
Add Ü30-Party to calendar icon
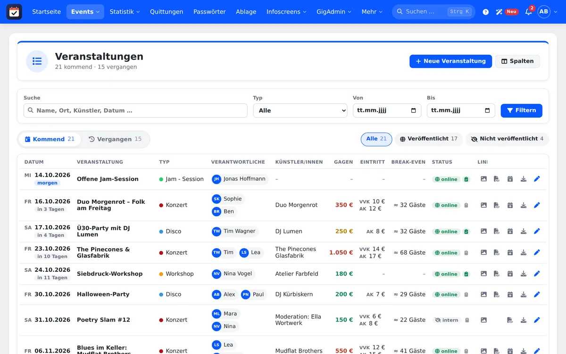click(x=510, y=231)
